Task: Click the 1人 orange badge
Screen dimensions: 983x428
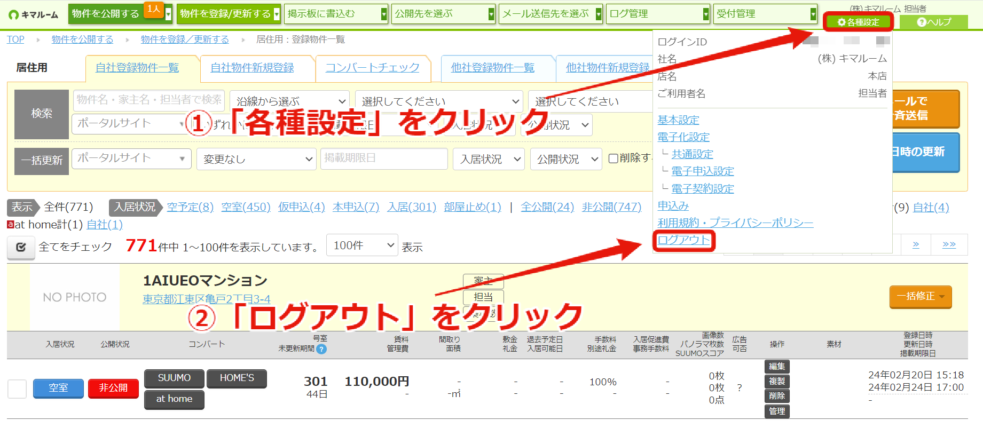Action: click(154, 9)
